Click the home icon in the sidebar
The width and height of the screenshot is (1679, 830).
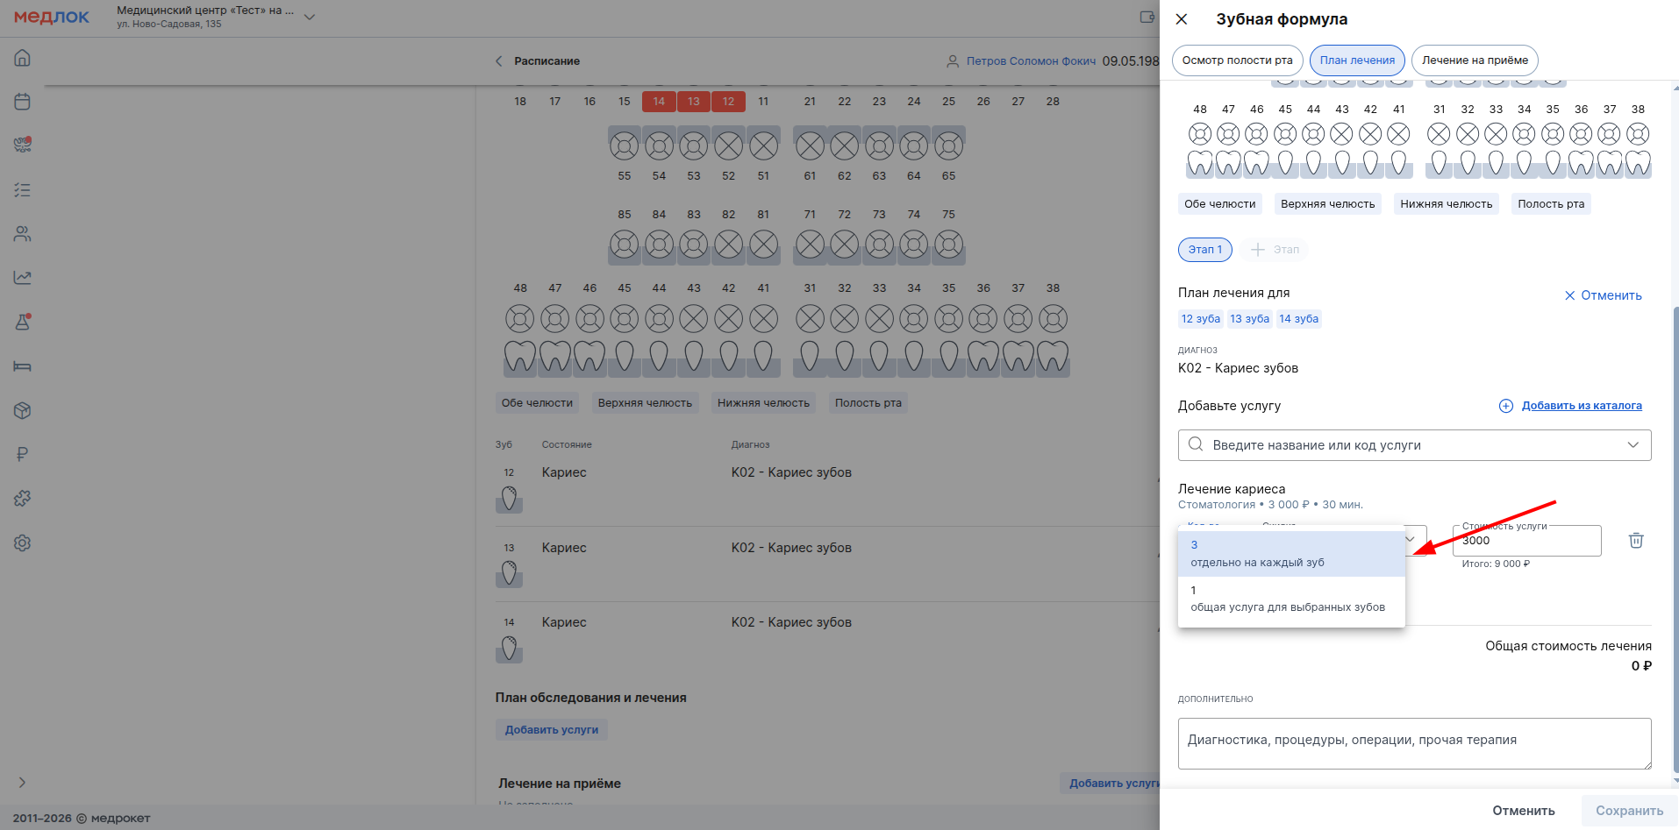[x=23, y=58]
